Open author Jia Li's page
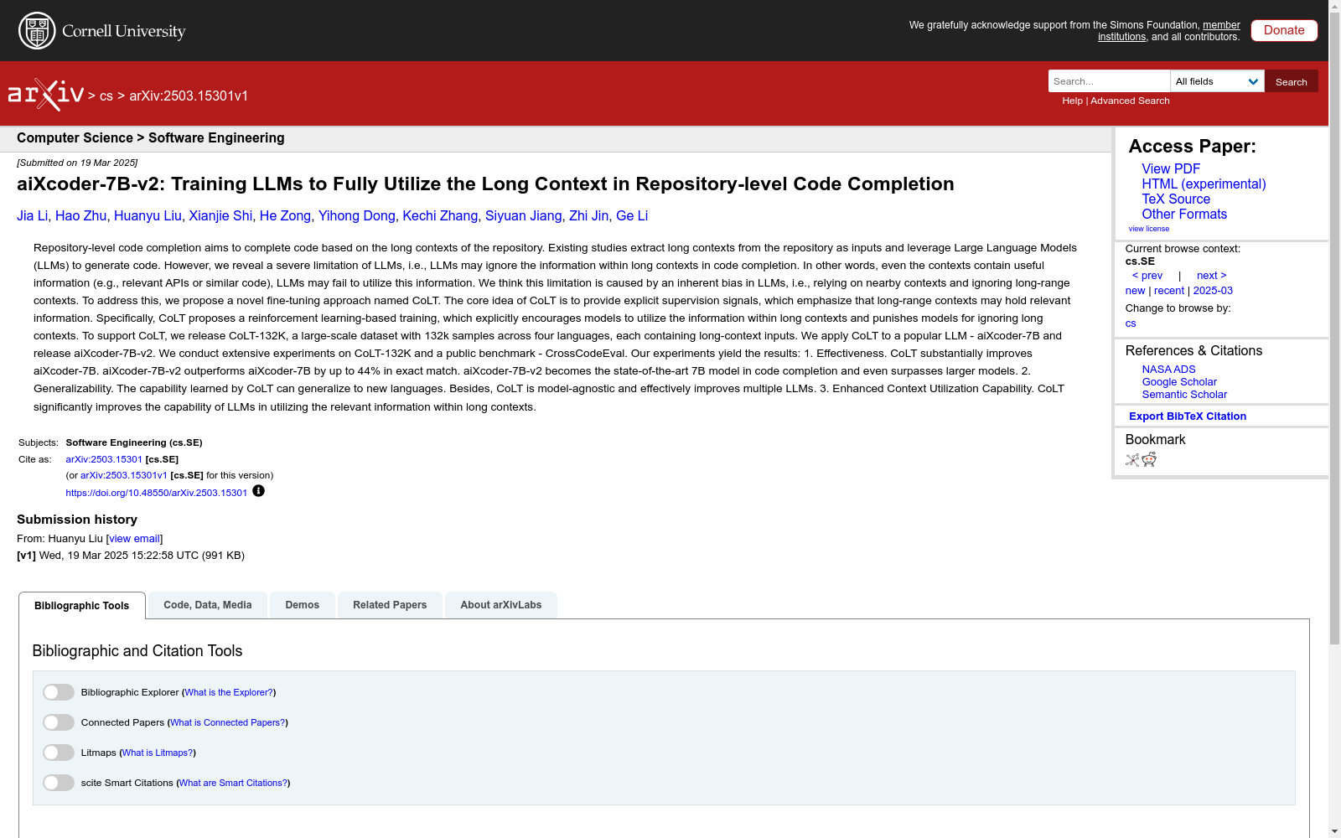Image resolution: width=1341 pixels, height=838 pixels. [32, 216]
